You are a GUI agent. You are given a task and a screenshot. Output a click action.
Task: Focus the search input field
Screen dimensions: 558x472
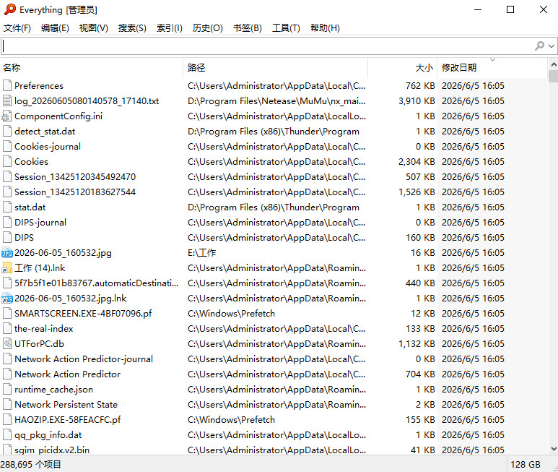(x=267, y=46)
